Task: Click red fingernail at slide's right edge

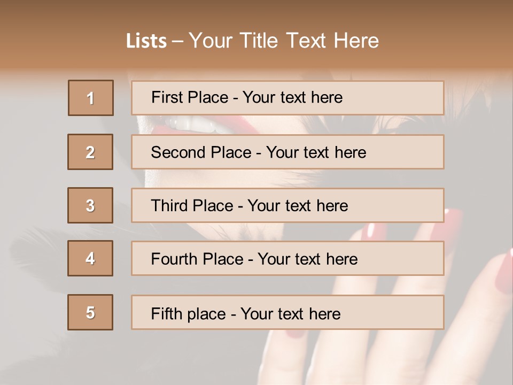Action: (x=503, y=271)
